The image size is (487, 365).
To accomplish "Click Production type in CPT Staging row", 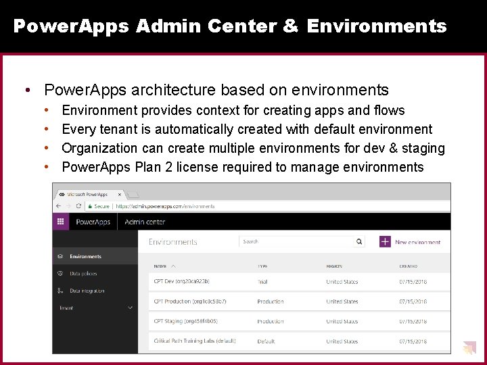I will coord(271,321).
